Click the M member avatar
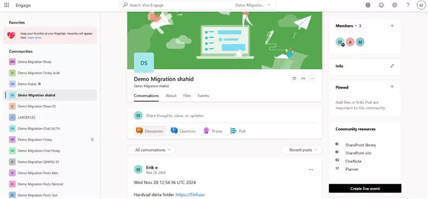This screenshot has width=428, height=199. pos(360,42)
